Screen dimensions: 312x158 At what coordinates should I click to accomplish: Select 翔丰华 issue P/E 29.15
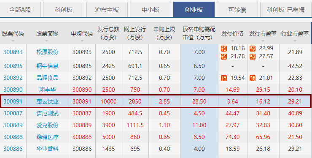pos(263,90)
